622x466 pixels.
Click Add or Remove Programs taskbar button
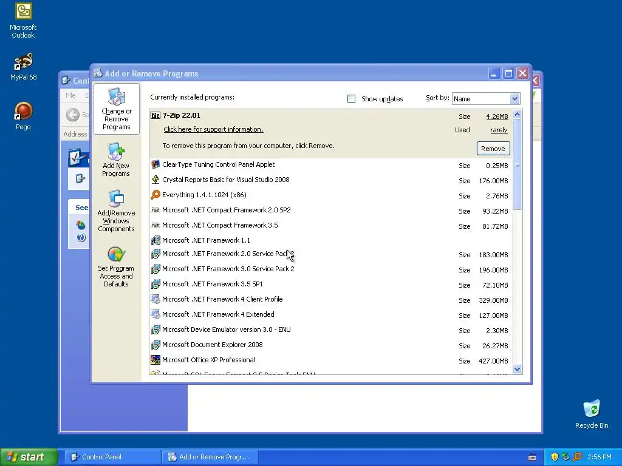click(210, 457)
